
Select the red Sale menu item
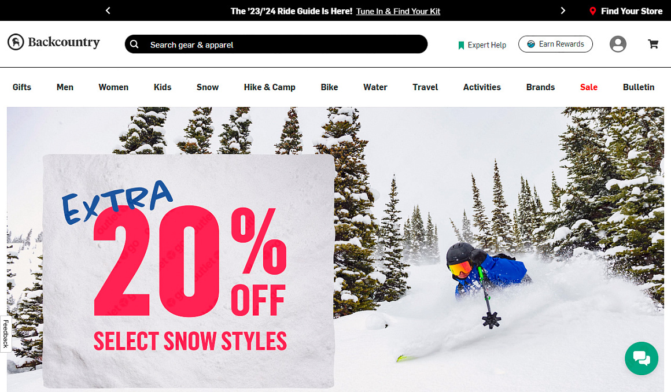[589, 87]
